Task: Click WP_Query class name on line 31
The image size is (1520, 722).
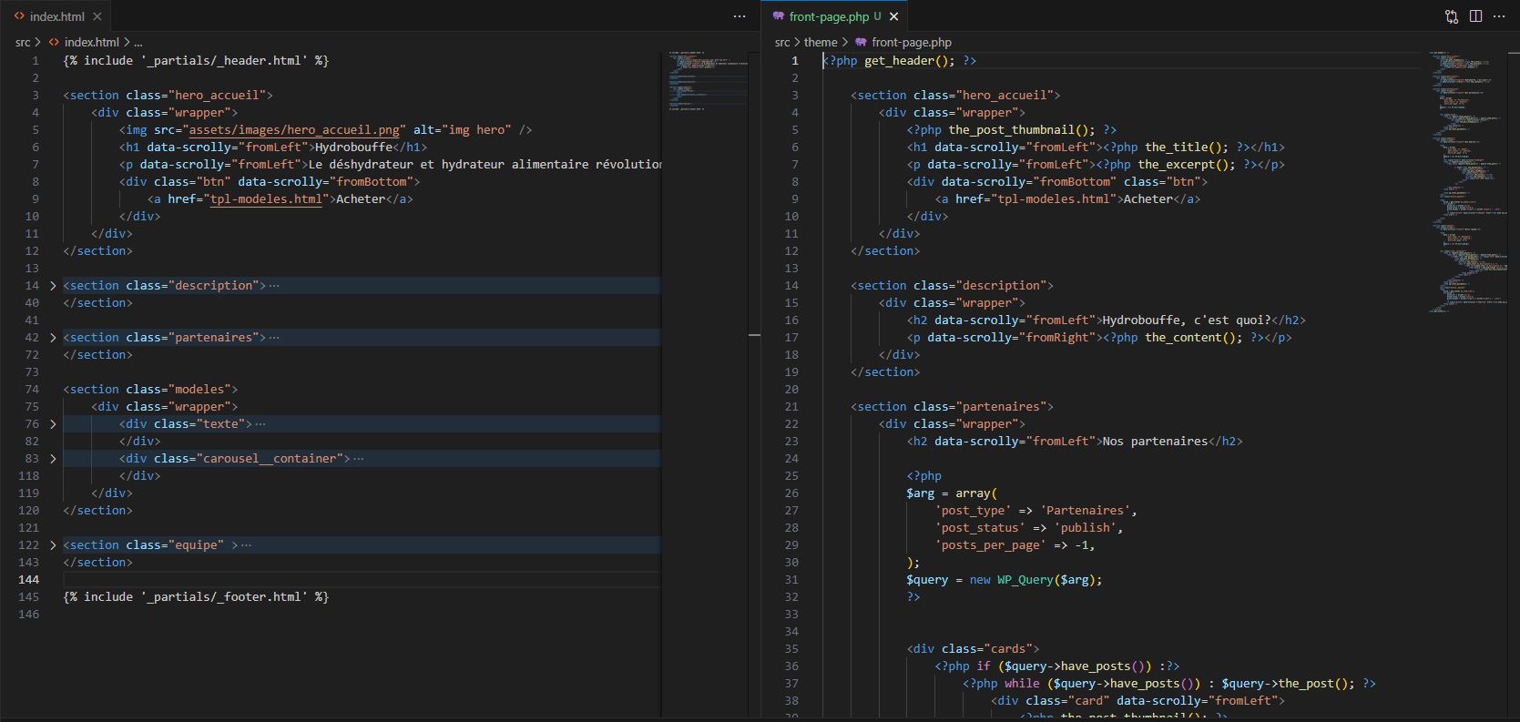Action: click(x=1025, y=580)
